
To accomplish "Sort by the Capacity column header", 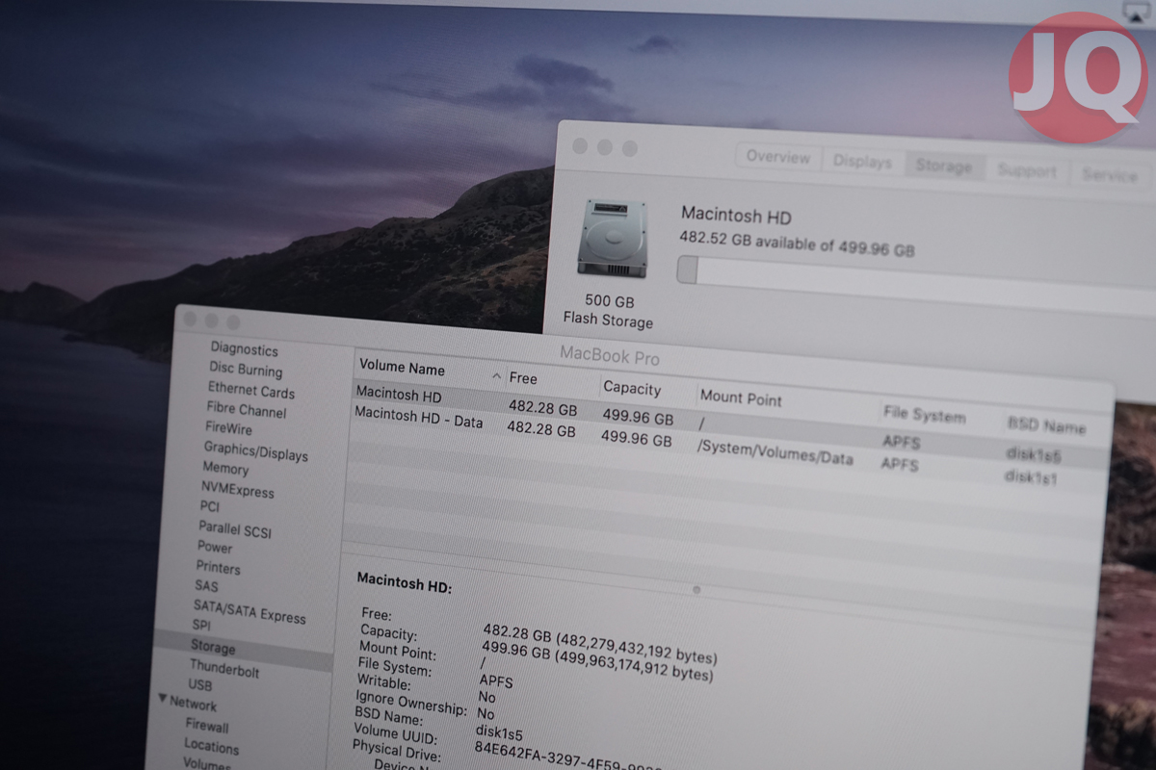I will point(632,388).
